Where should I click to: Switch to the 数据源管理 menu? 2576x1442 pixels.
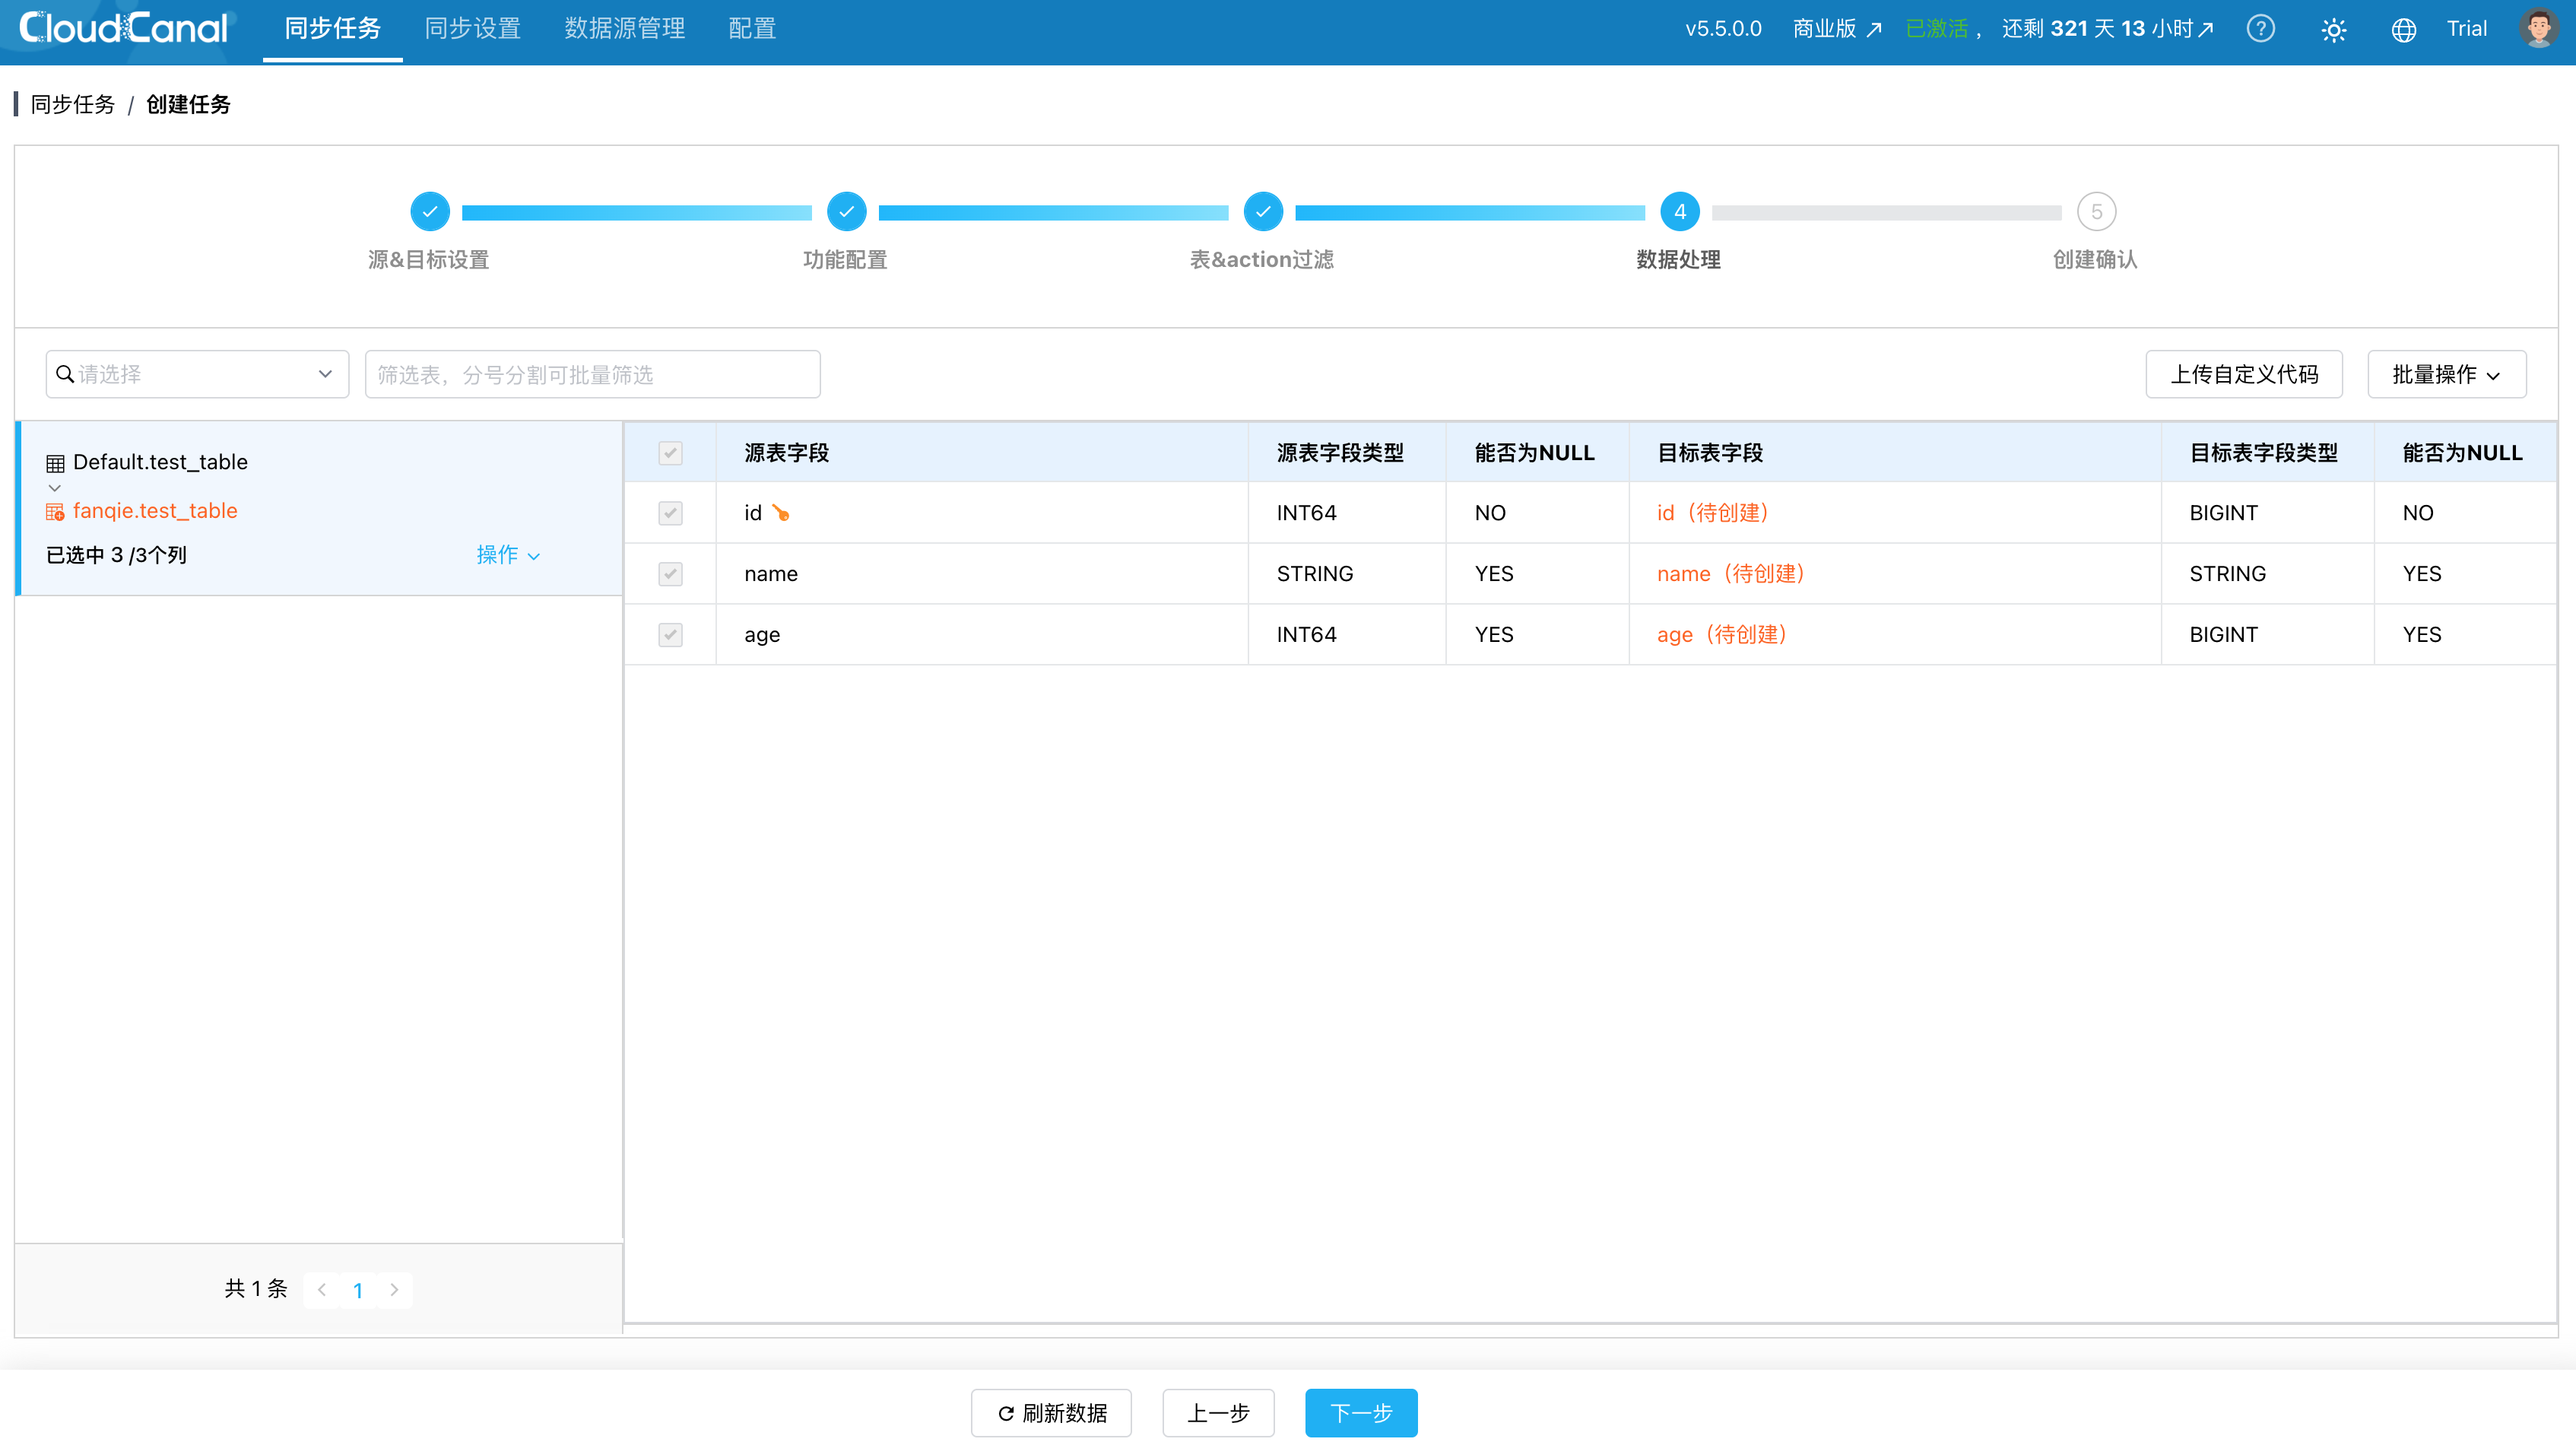point(624,29)
